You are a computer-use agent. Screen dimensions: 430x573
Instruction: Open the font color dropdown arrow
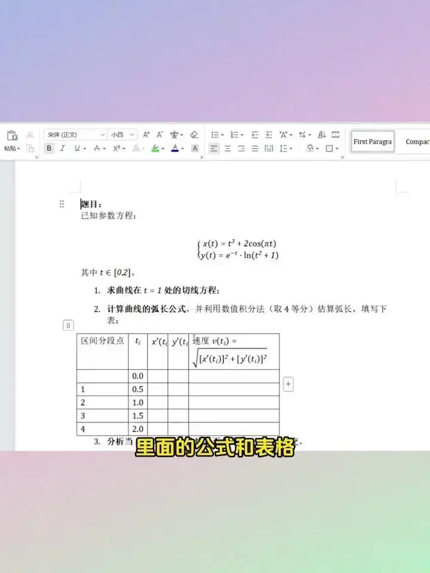(183, 149)
